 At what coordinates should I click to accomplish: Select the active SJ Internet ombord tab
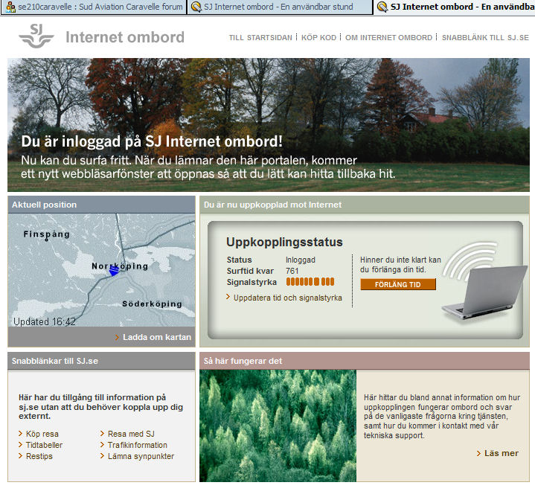pyautogui.click(x=455, y=7)
